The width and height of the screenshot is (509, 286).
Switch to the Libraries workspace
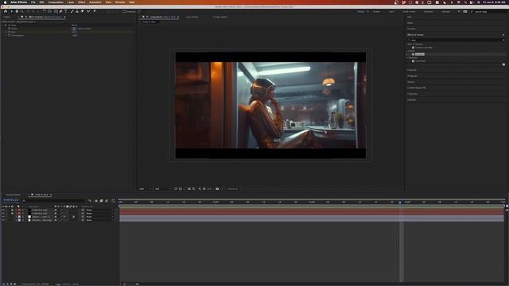pos(445,12)
